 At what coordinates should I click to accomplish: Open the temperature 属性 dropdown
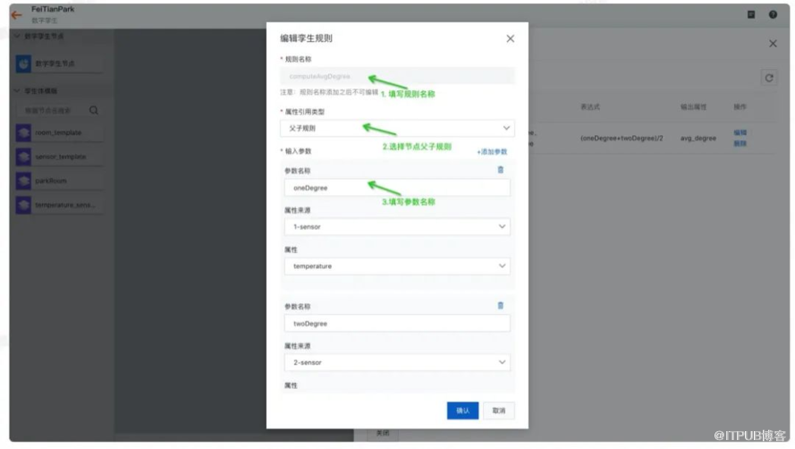pyautogui.click(x=397, y=266)
